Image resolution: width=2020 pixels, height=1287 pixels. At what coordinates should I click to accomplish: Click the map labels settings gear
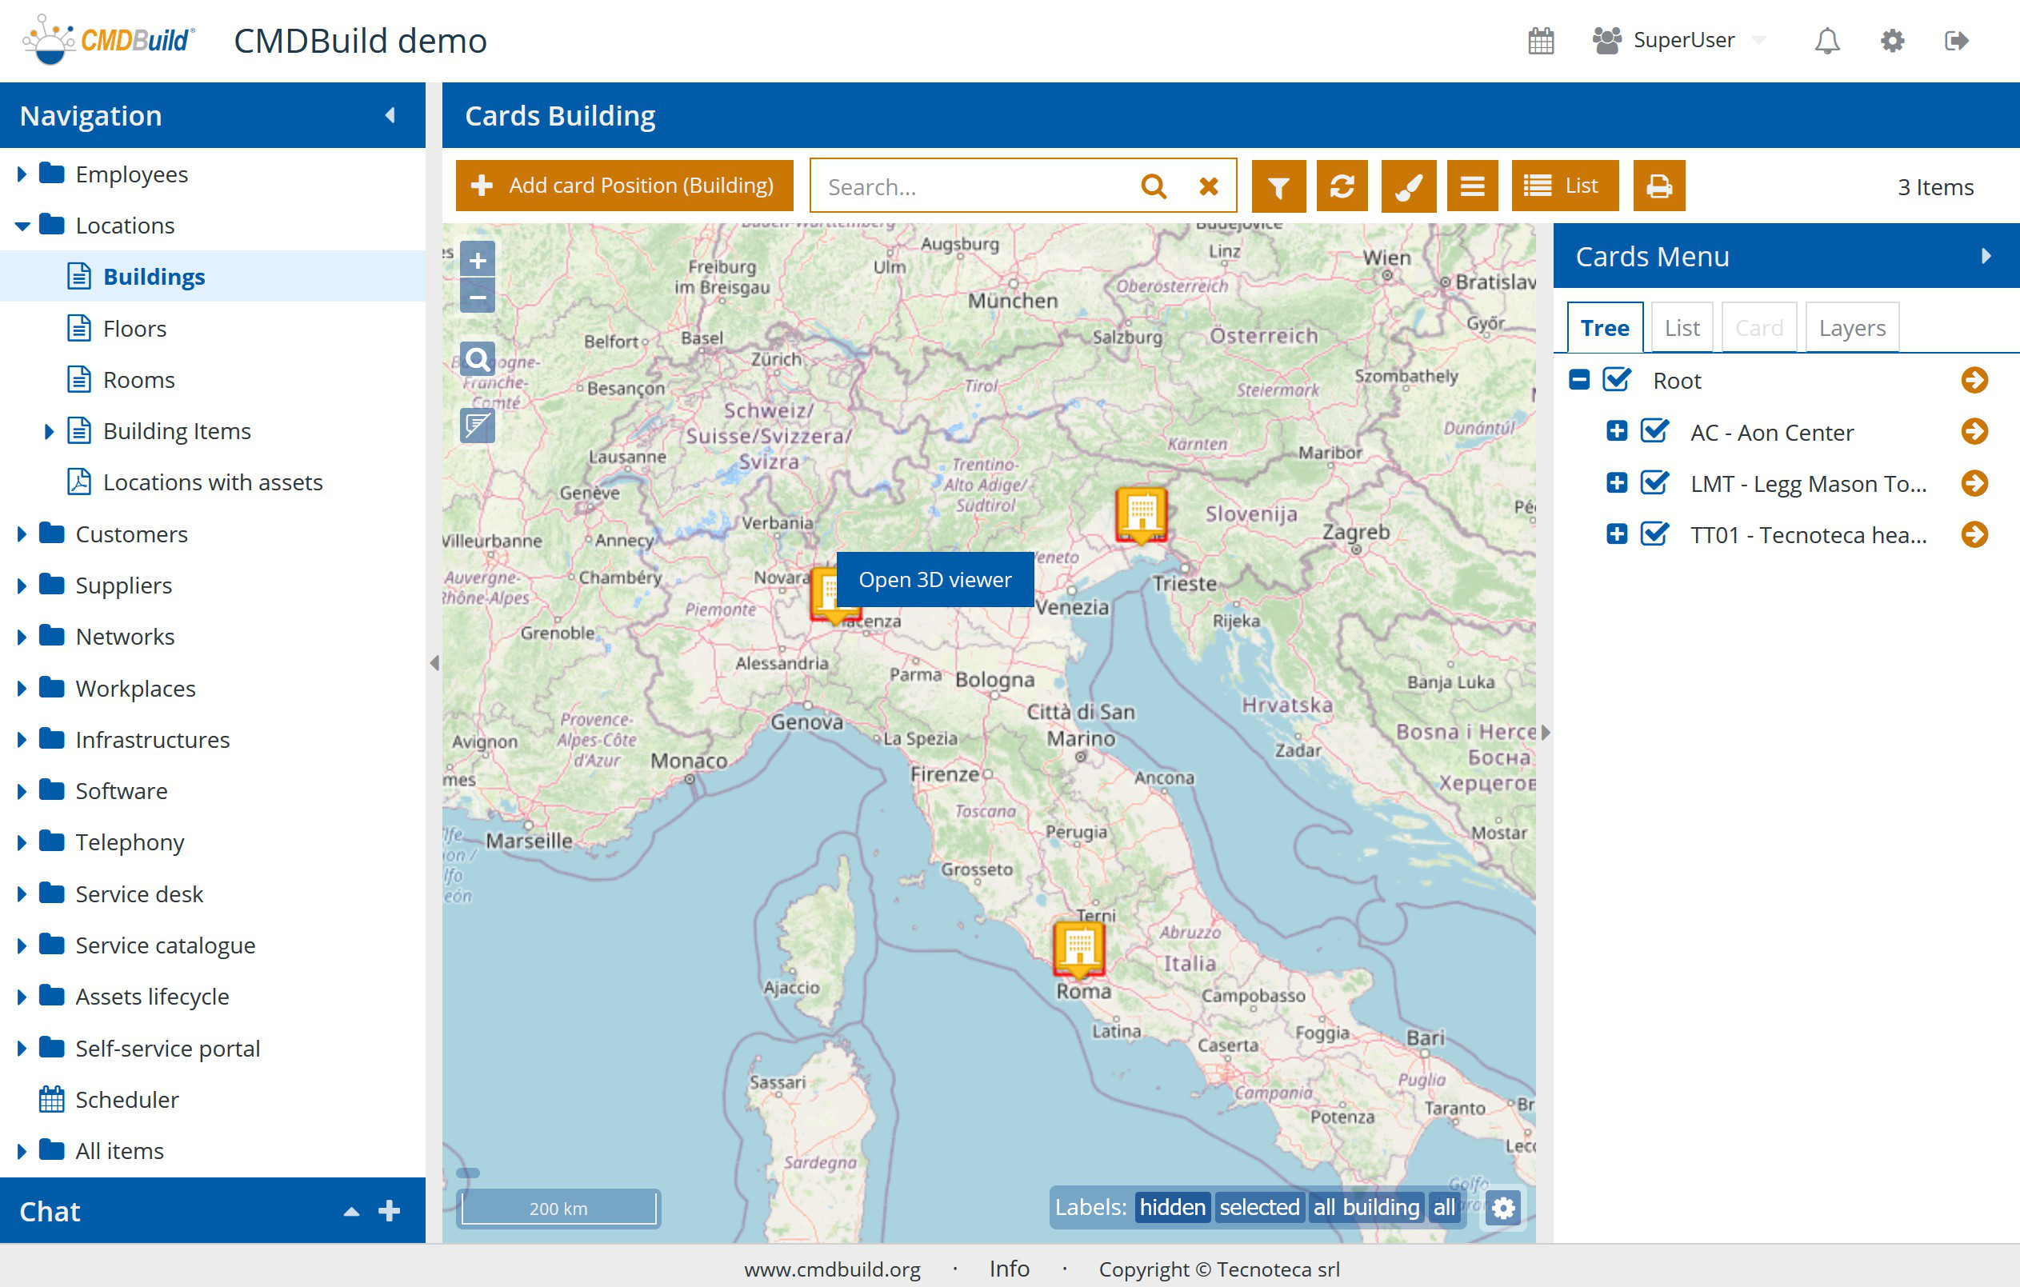(1503, 1208)
